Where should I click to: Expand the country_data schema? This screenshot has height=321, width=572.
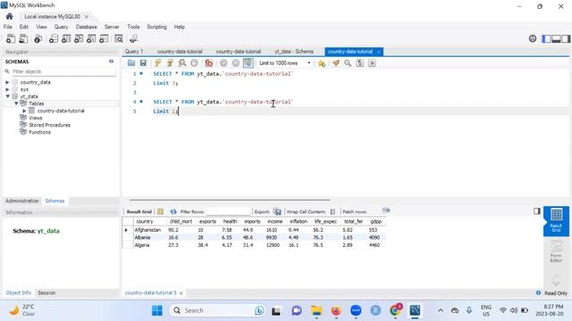[x=7, y=82]
